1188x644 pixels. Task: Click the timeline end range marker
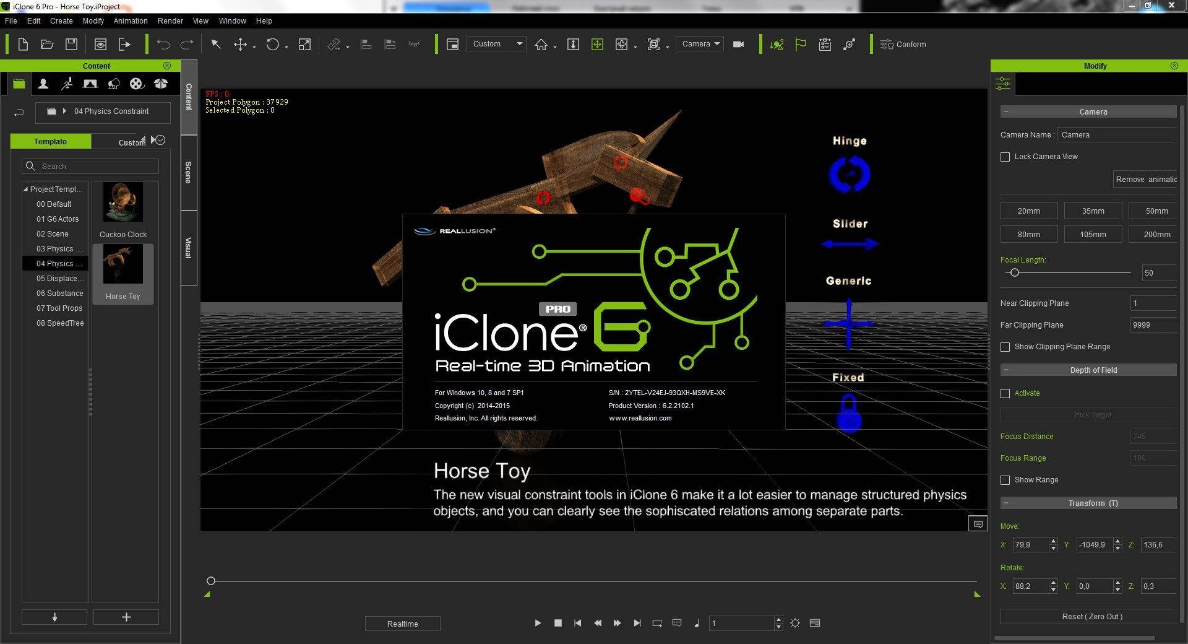(977, 594)
